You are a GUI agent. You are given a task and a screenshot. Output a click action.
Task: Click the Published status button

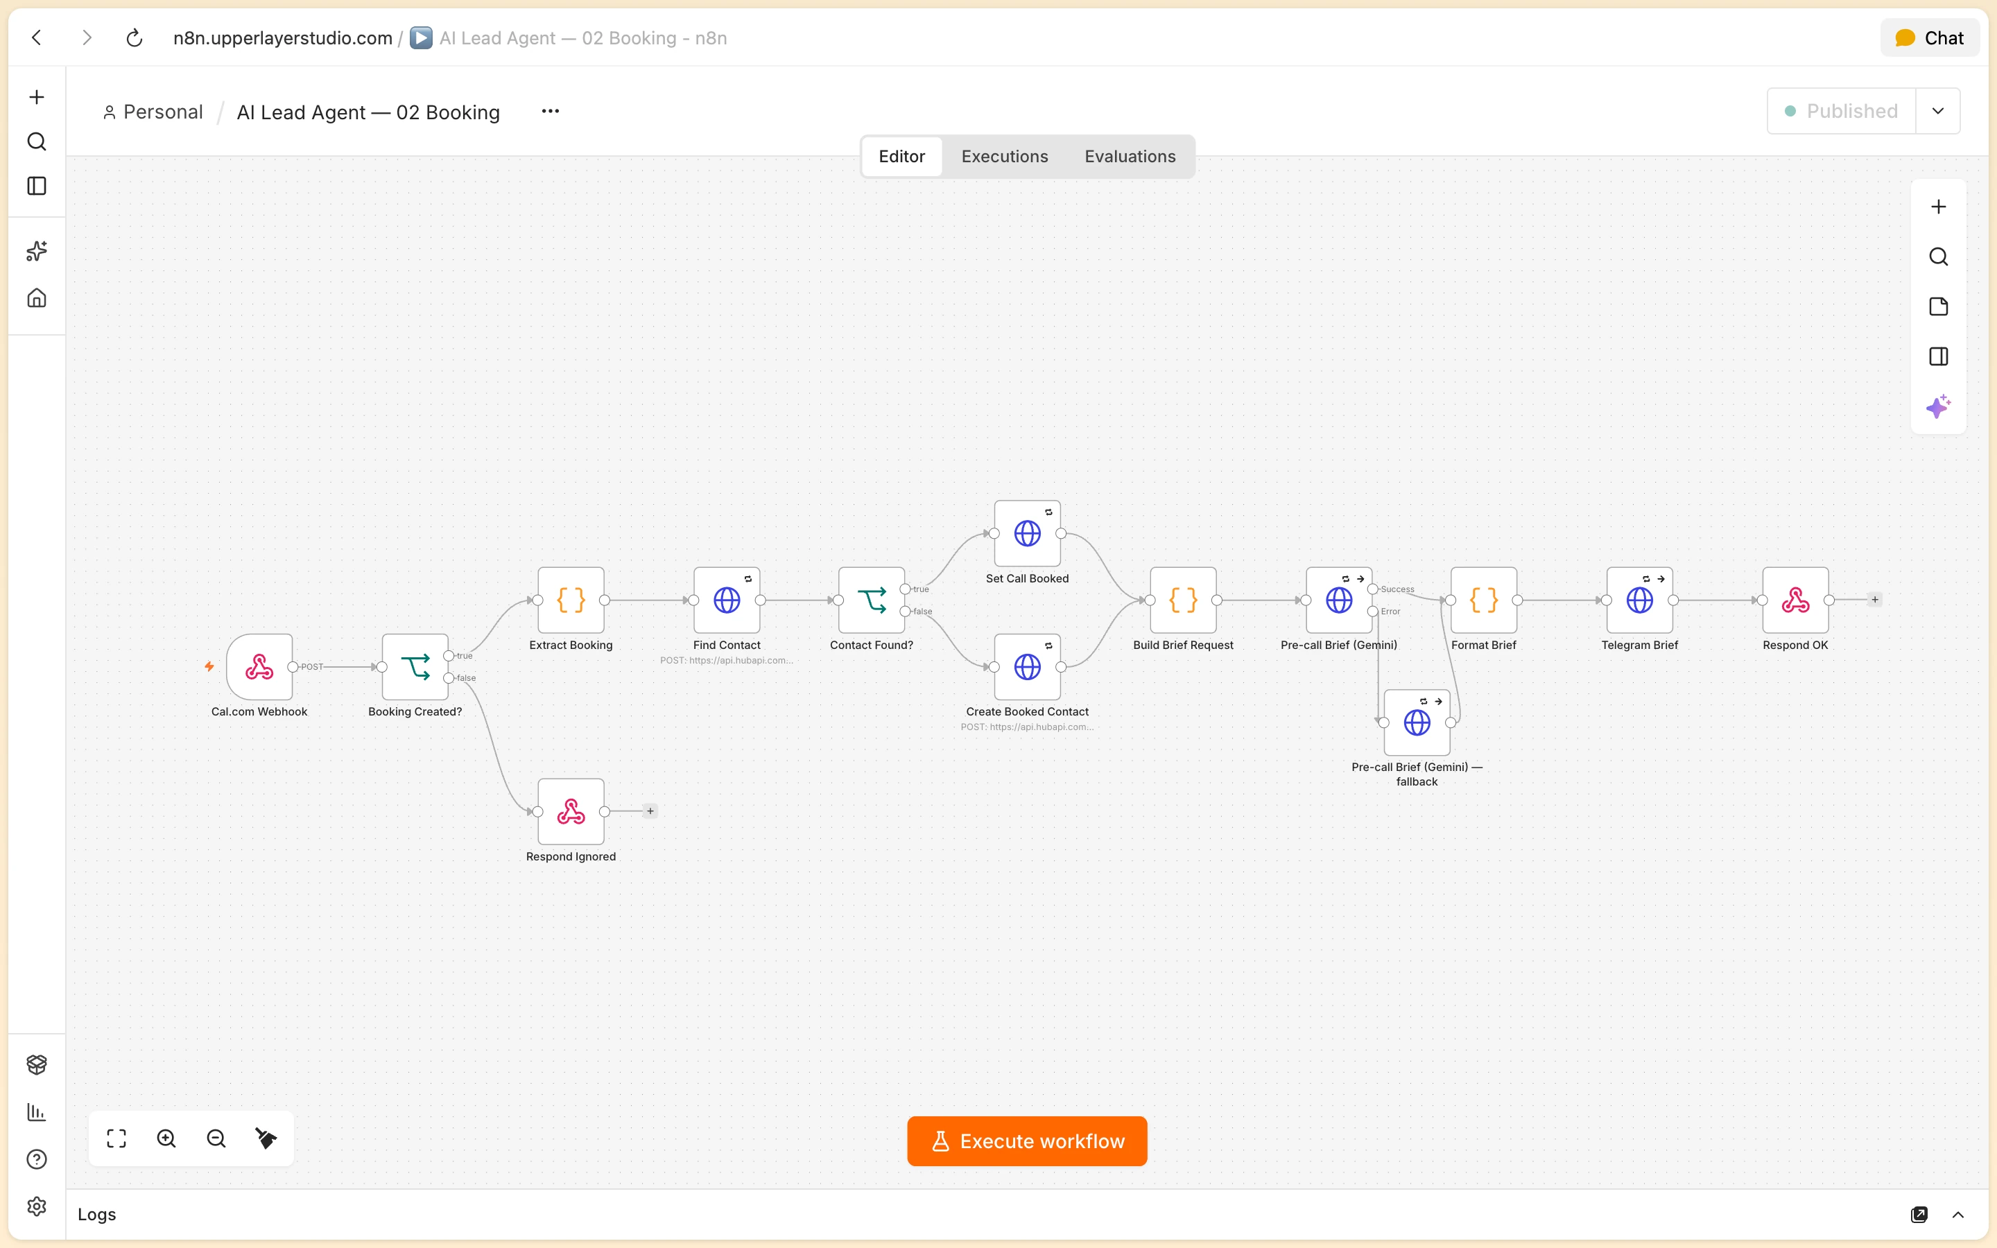point(1841,112)
